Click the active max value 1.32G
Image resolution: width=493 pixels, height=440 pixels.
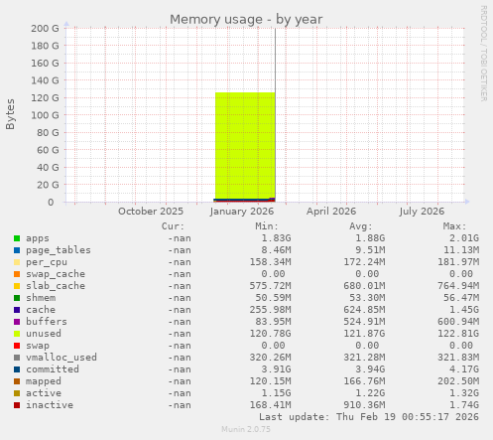tap(464, 393)
